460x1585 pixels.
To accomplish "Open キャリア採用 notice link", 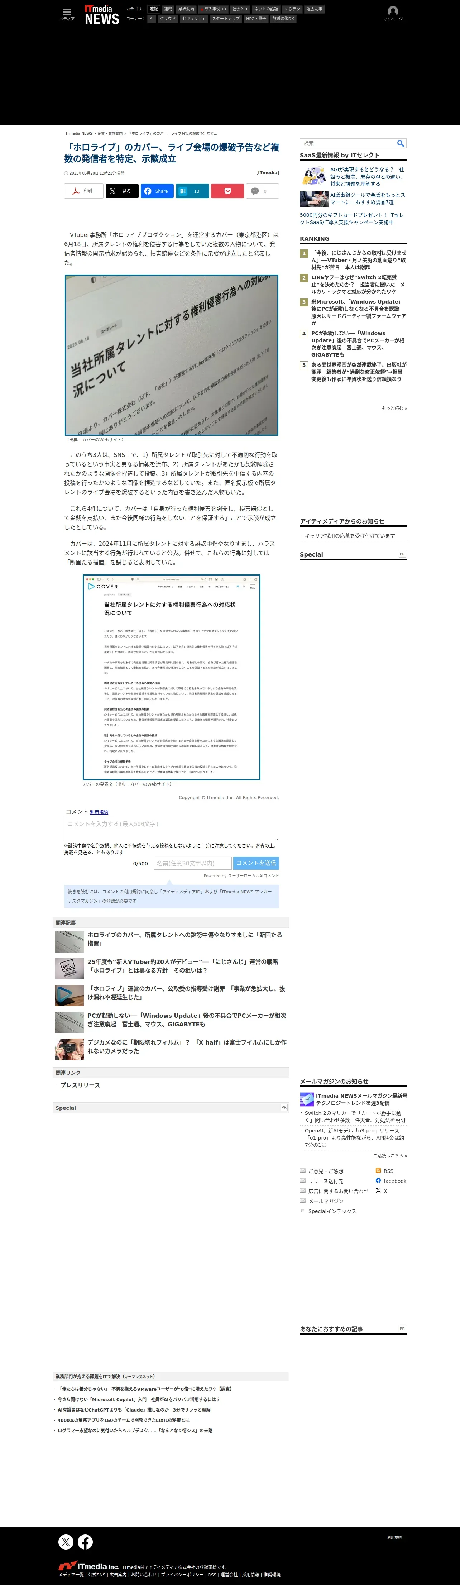I will pos(350,536).
